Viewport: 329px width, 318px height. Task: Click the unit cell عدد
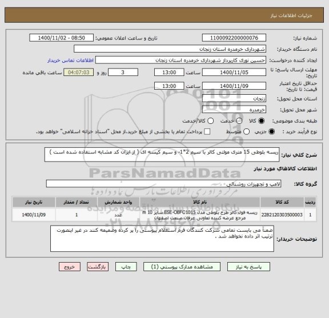118,215
